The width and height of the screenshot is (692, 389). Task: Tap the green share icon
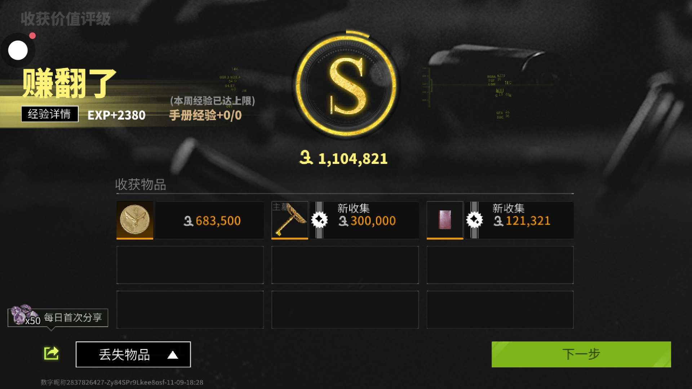pyautogui.click(x=51, y=353)
